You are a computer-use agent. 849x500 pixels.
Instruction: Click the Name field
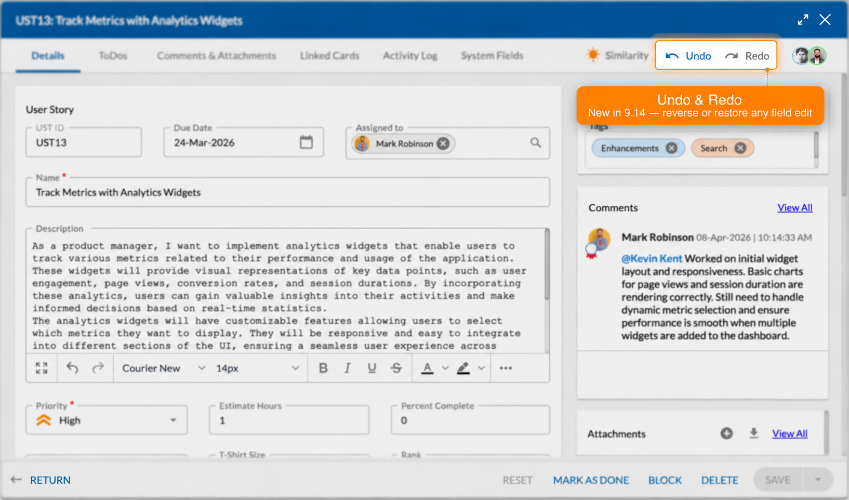click(x=288, y=192)
